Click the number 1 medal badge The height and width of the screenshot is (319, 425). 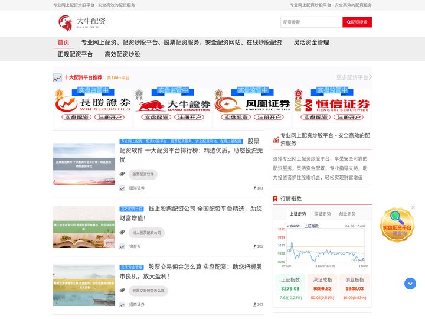pos(59,95)
